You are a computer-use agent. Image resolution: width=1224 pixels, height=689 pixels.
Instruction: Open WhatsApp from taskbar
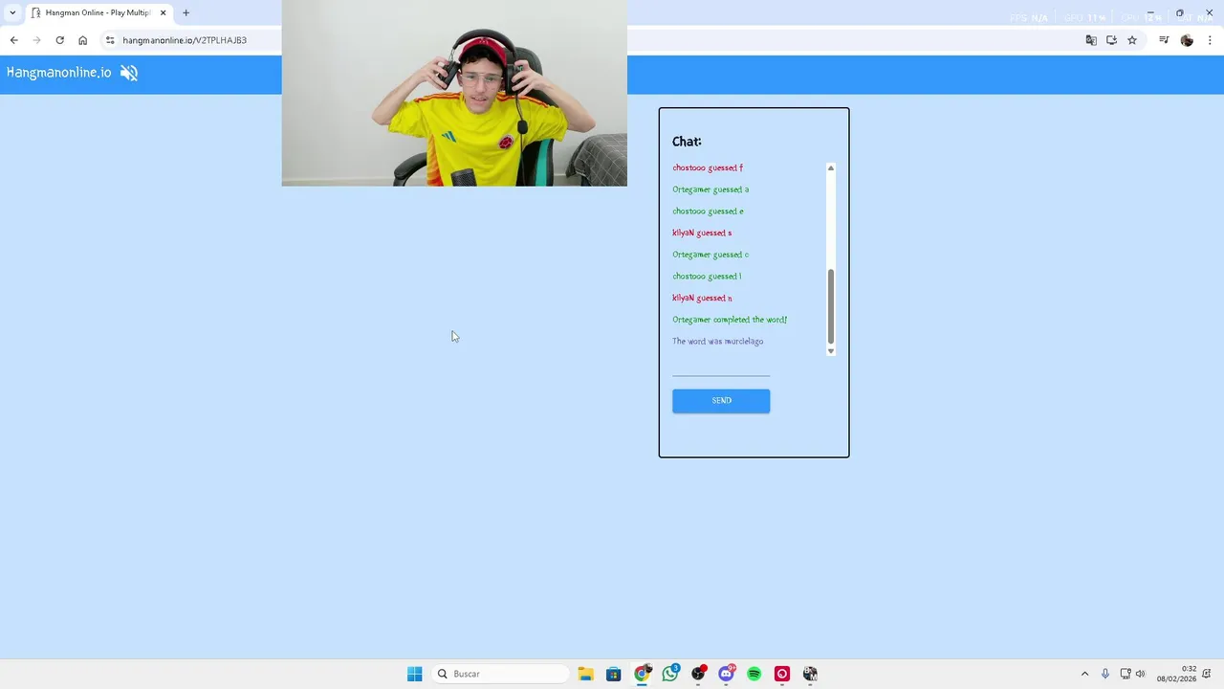point(670,674)
